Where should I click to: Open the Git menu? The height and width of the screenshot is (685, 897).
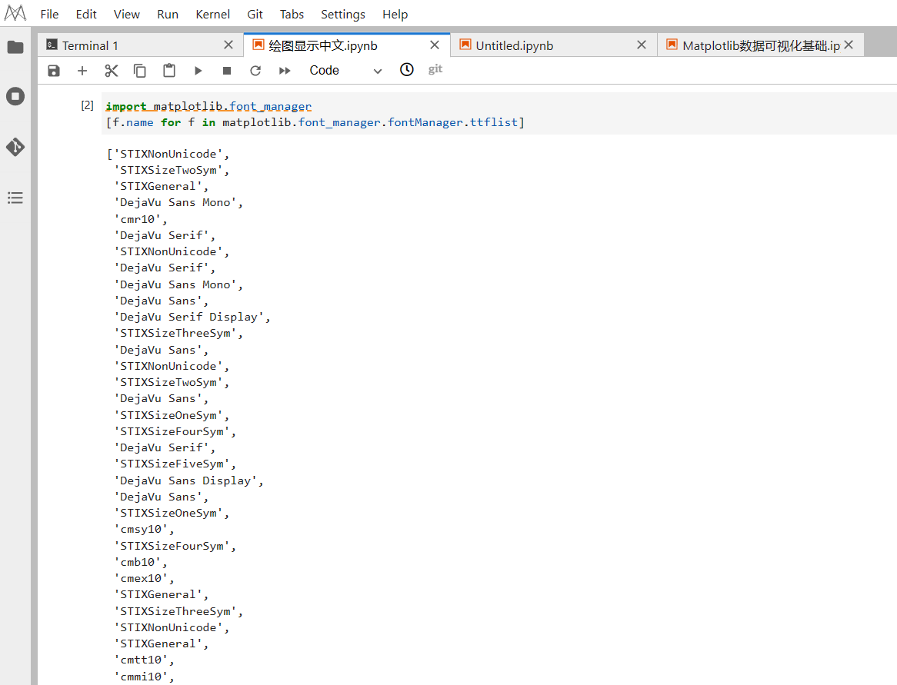click(255, 15)
